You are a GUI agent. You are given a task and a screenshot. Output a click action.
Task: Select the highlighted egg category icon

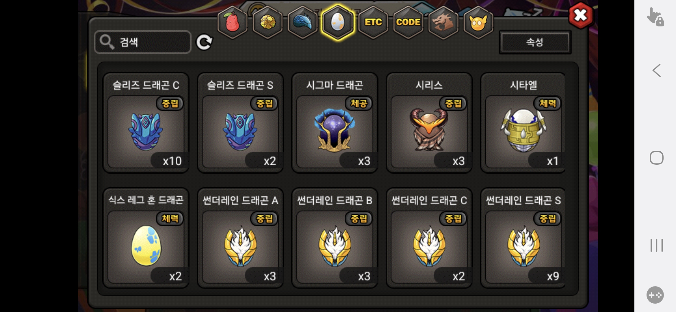coord(337,22)
